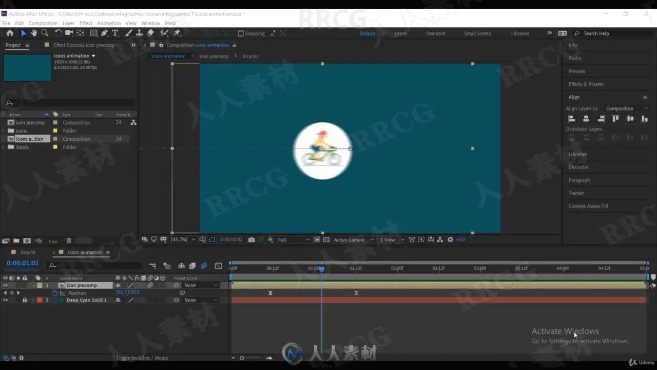The height and width of the screenshot is (370, 657).
Task: Create a new folder in the Project panel
Action: coord(16,240)
